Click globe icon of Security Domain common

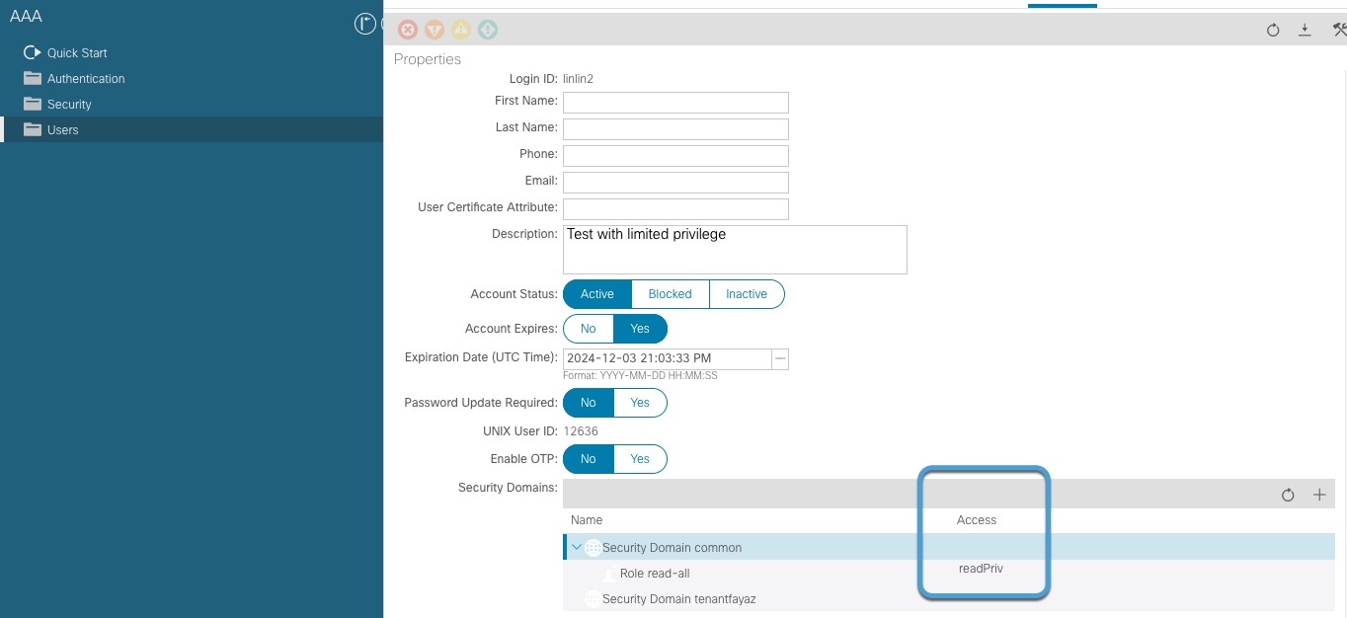point(593,548)
